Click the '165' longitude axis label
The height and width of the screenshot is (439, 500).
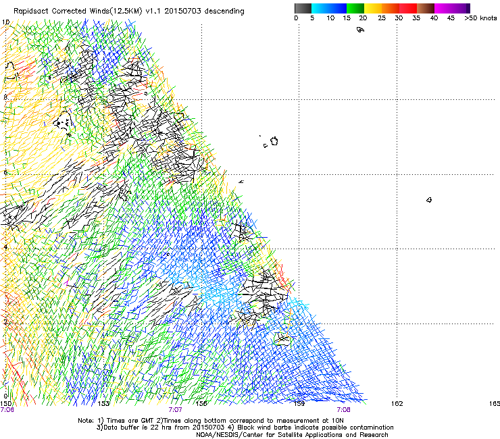[495, 404]
